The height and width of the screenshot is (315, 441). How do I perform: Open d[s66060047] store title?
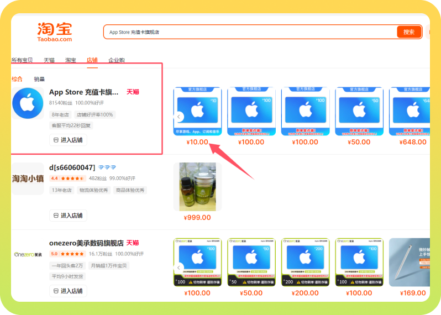click(x=72, y=167)
